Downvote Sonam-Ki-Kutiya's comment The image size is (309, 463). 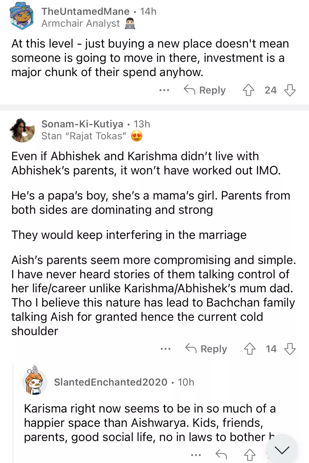[290, 349]
